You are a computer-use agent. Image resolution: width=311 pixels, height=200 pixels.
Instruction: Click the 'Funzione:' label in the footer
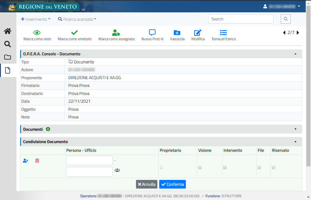[x=213, y=196]
